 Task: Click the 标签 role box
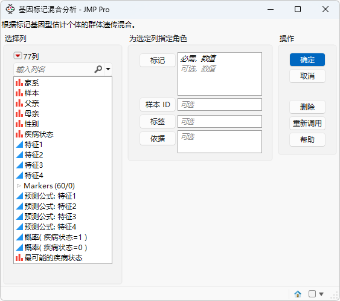(220, 121)
